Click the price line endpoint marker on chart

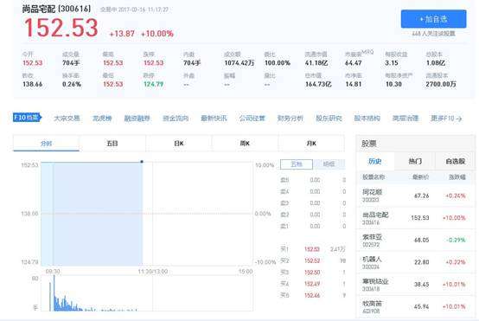point(142,162)
